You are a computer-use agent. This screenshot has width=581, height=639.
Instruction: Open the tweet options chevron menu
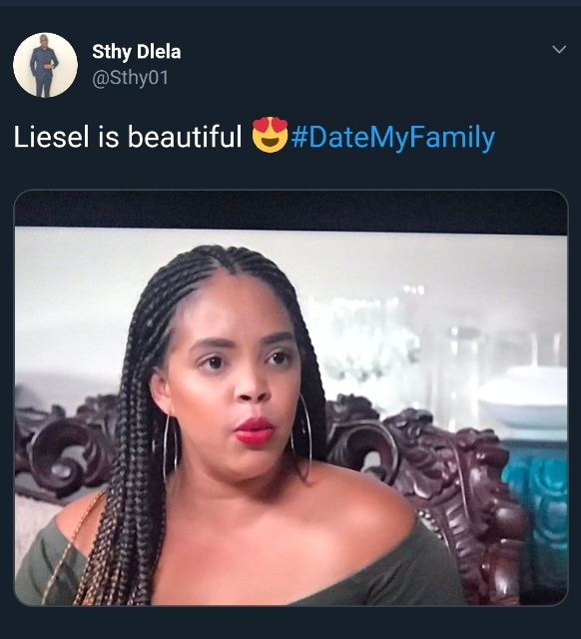[559, 49]
